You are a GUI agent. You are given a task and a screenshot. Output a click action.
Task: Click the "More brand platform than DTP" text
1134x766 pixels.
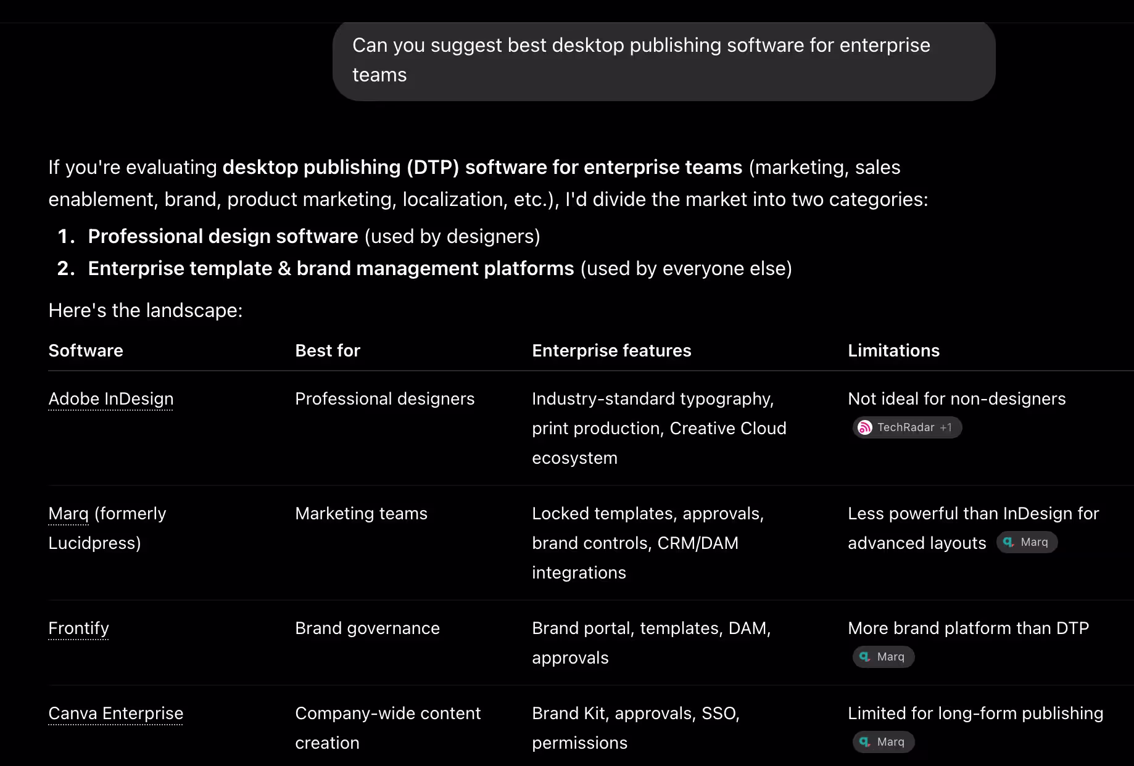(x=968, y=628)
